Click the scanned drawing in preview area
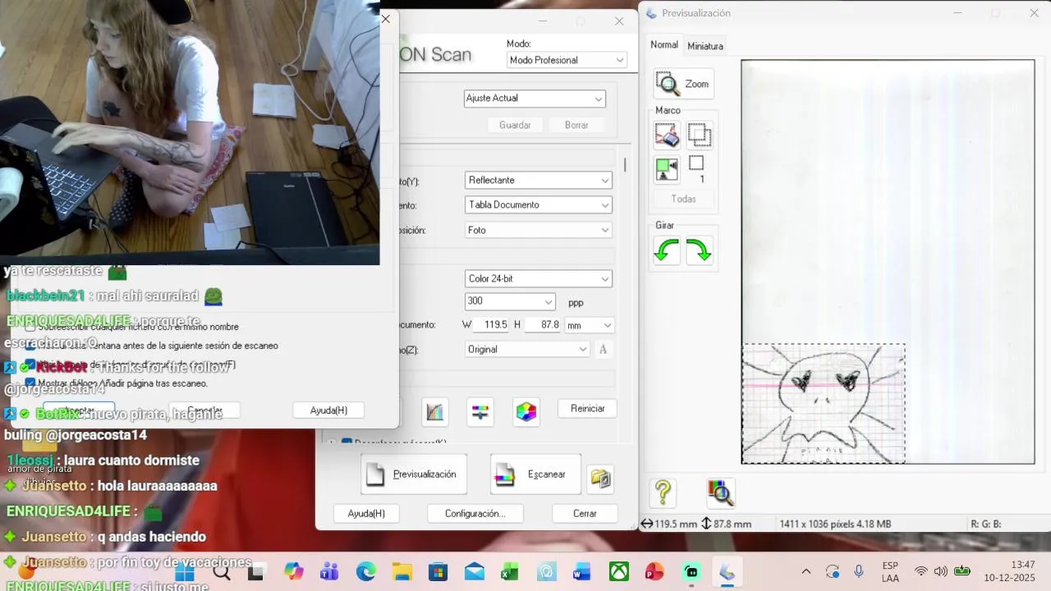 824,404
